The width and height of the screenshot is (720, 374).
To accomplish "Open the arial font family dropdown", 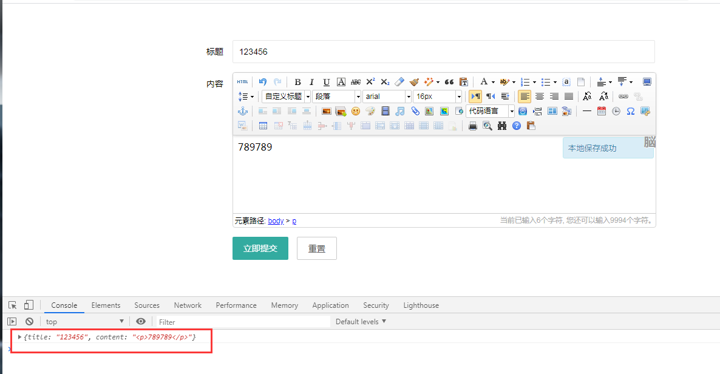I will (x=387, y=97).
